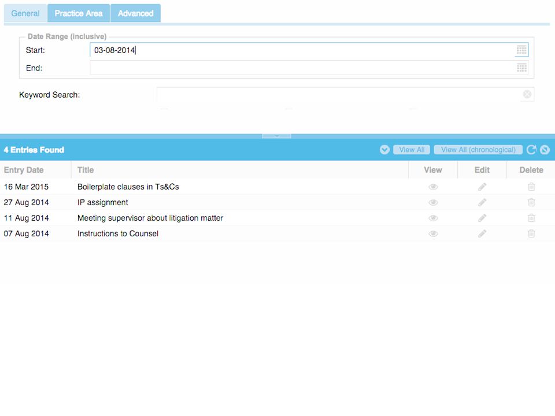The height and width of the screenshot is (416, 555).
Task: Click the Edit column header
Action: (482, 170)
